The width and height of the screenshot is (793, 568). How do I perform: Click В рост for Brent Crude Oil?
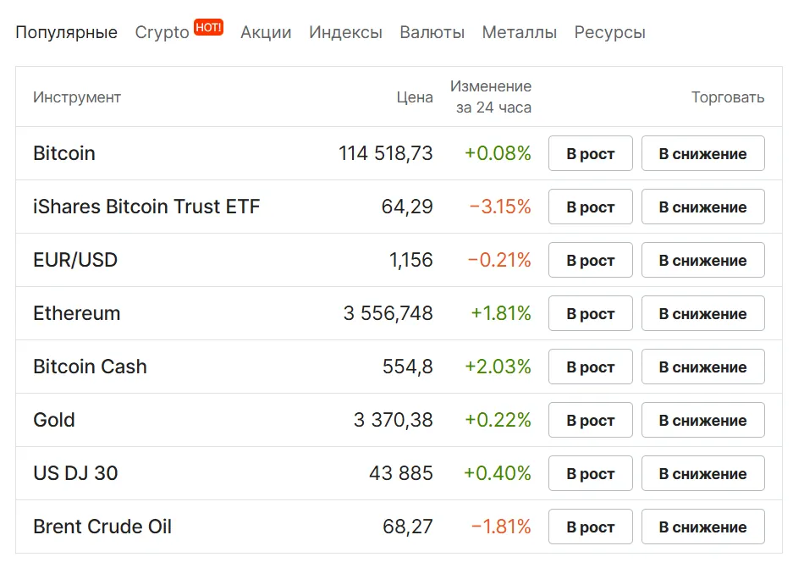pyautogui.click(x=590, y=527)
